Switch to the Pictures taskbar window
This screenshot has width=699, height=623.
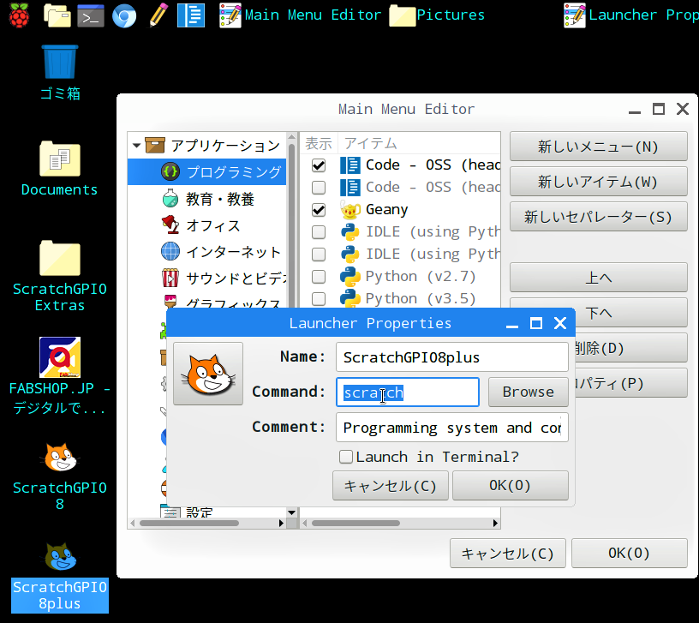pyautogui.click(x=437, y=15)
